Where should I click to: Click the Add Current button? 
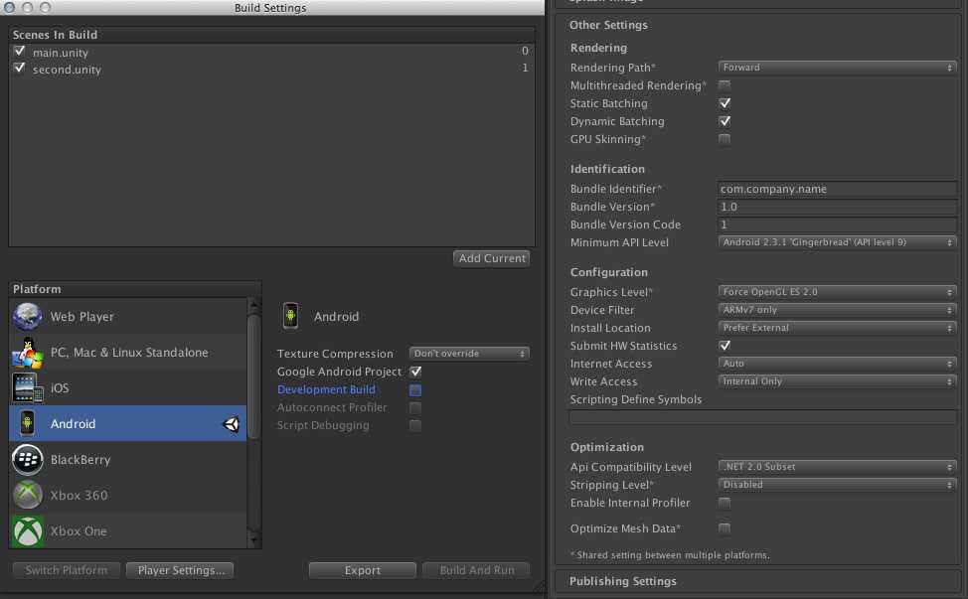[491, 258]
